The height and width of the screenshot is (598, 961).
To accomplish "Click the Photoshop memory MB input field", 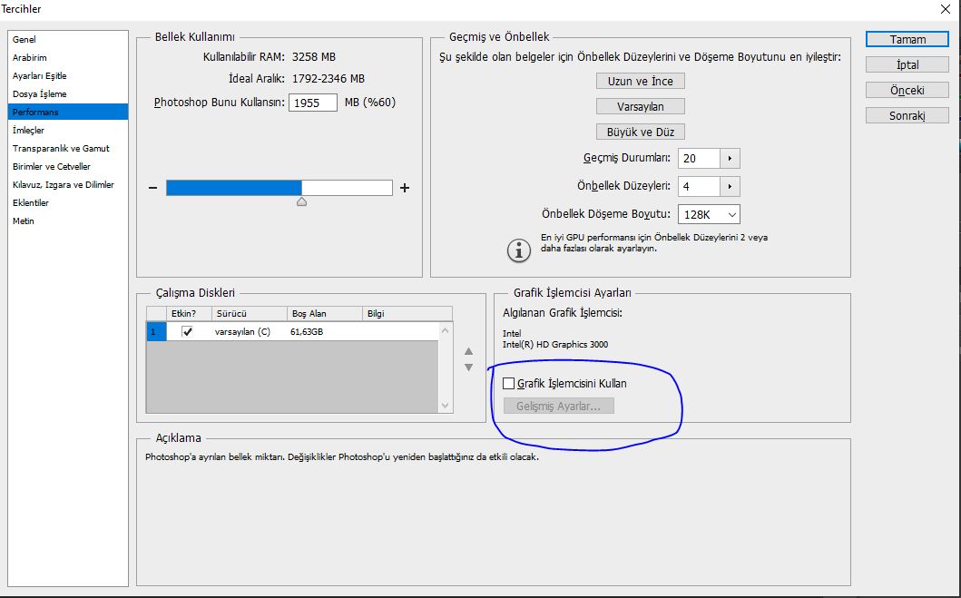I will click(313, 103).
